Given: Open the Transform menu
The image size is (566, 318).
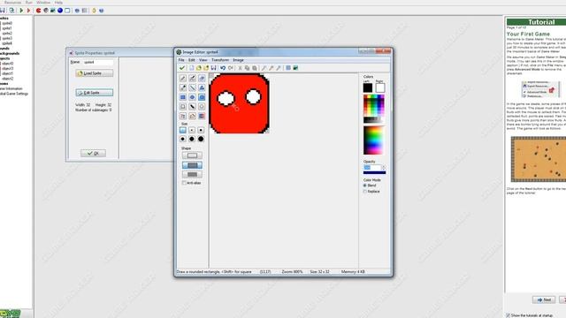Looking at the screenshot, I should pos(220,60).
